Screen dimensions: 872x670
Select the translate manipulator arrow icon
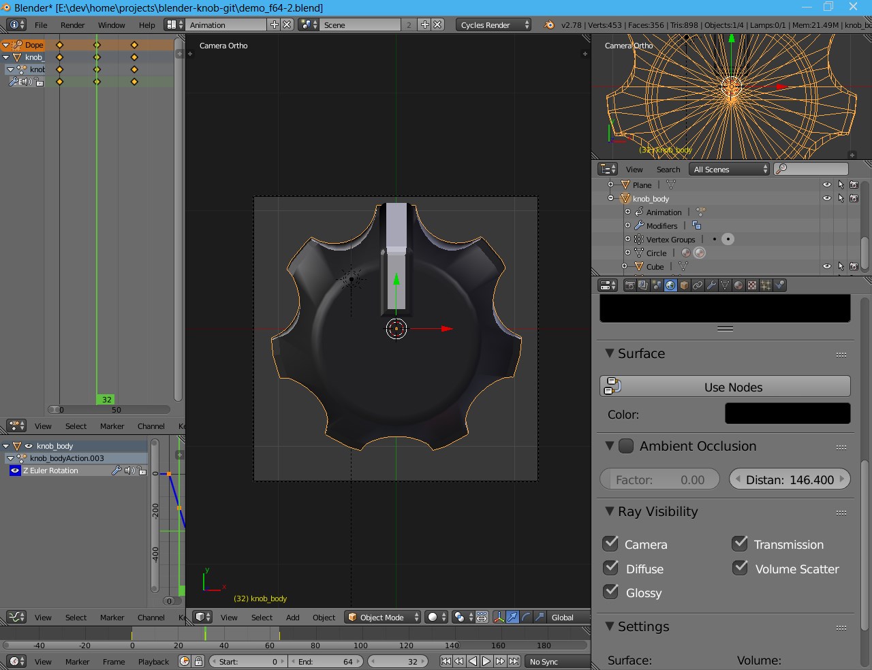(x=512, y=617)
